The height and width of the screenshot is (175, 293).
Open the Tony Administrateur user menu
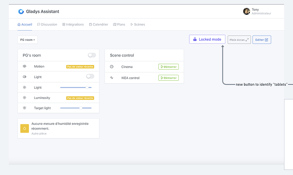point(257,11)
